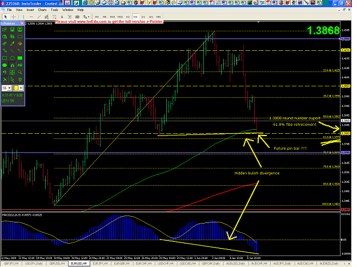This screenshot has height=267, width=357.
Task: Click e-Pointer open file icon
Action: coord(5,29)
